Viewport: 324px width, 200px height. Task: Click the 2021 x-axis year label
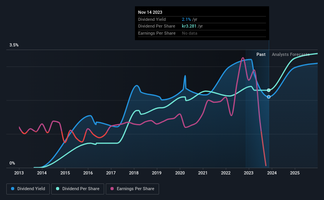tap(203, 173)
